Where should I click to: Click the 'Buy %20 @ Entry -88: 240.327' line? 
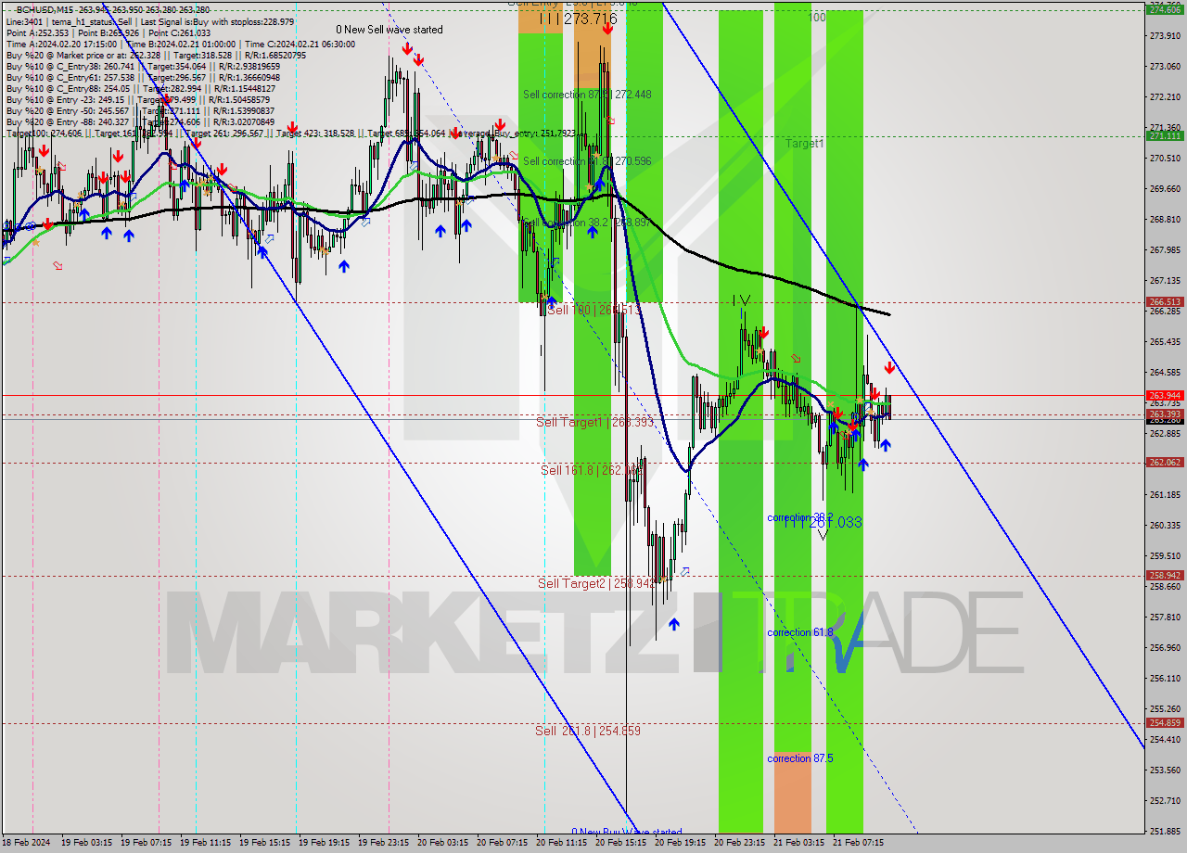click(140, 121)
